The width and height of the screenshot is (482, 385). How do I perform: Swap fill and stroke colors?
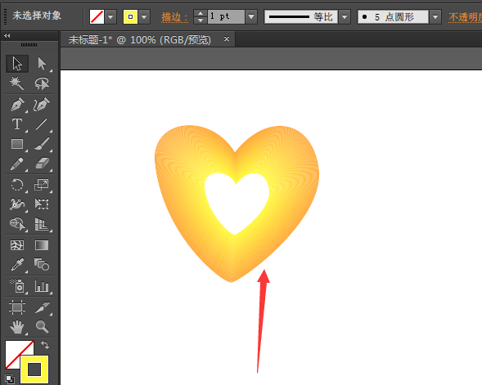(45, 345)
